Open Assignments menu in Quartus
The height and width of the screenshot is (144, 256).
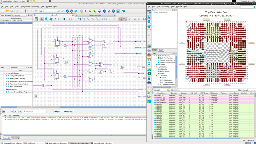coord(26,6)
